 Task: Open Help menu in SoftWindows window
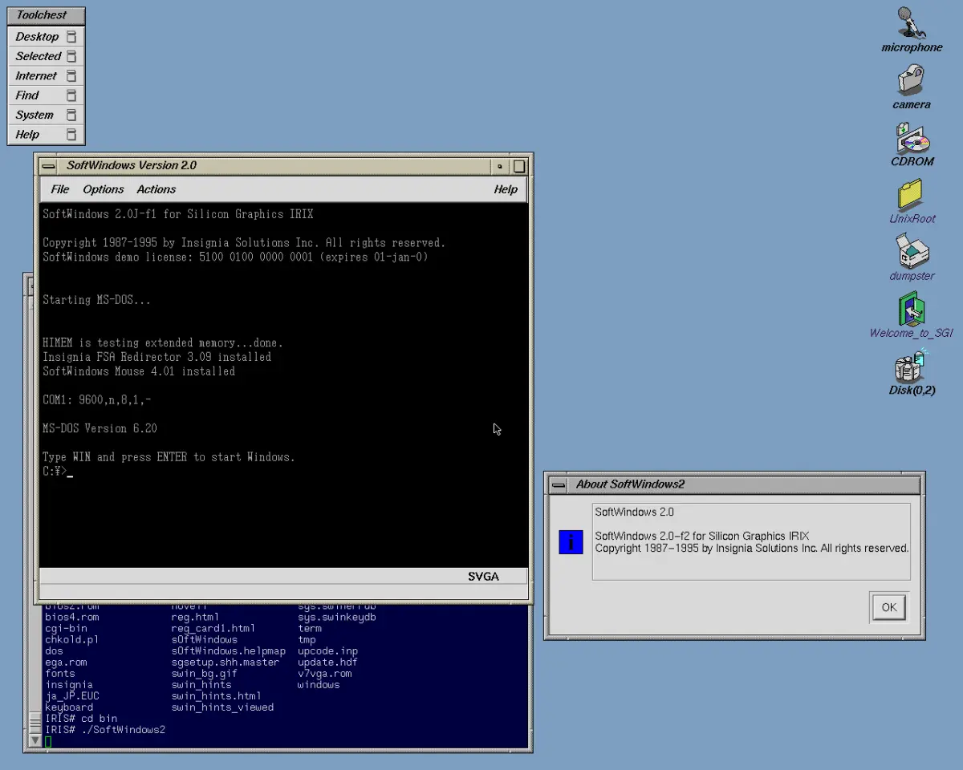(506, 189)
